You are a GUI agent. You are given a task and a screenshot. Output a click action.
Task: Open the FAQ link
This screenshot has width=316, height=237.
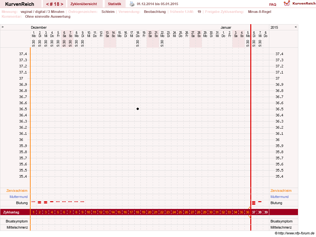pyautogui.click(x=273, y=5)
